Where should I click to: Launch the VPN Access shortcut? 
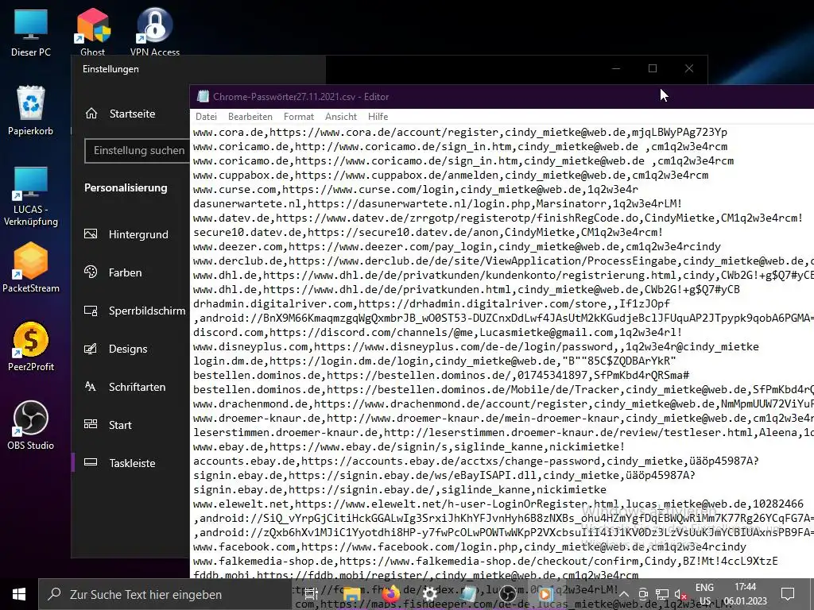point(155,32)
